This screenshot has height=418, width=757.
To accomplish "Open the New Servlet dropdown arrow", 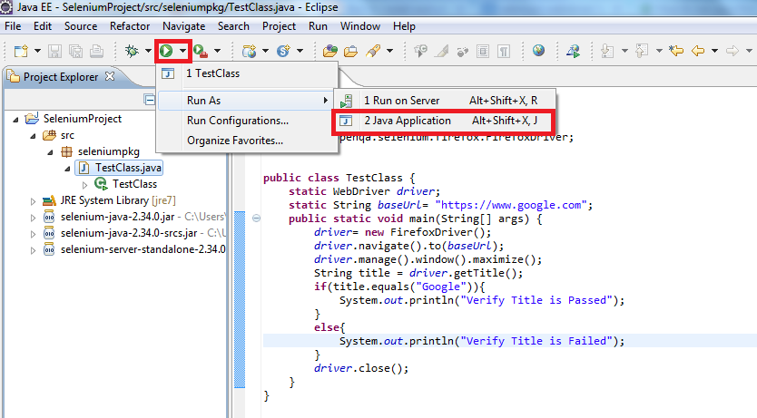I will (300, 51).
